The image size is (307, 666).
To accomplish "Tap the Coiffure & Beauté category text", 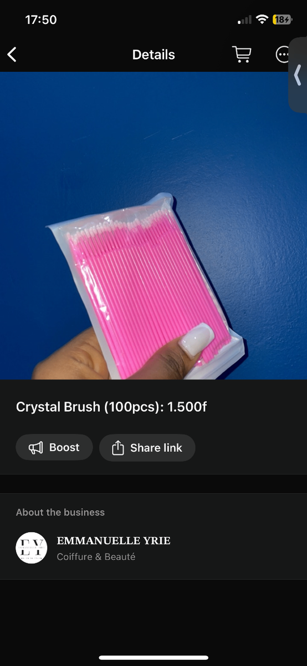I will [x=96, y=557].
